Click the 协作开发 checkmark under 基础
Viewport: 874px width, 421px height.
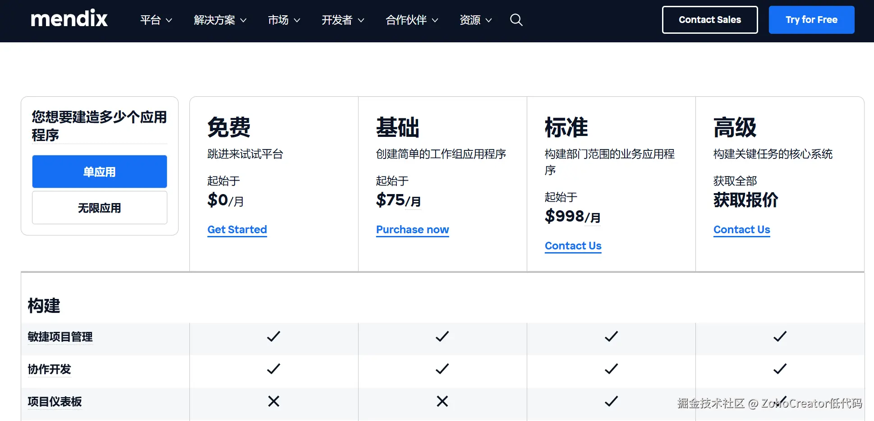[x=442, y=369]
